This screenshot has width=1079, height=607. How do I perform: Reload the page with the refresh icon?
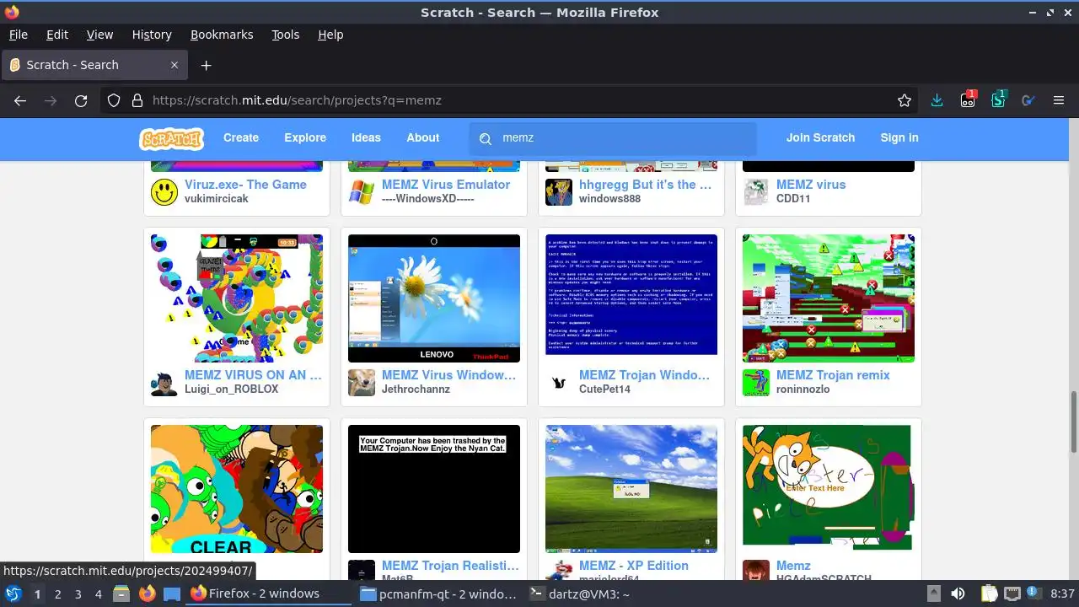pos(81,100)
